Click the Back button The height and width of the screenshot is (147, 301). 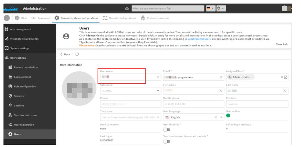pos(65,54)
